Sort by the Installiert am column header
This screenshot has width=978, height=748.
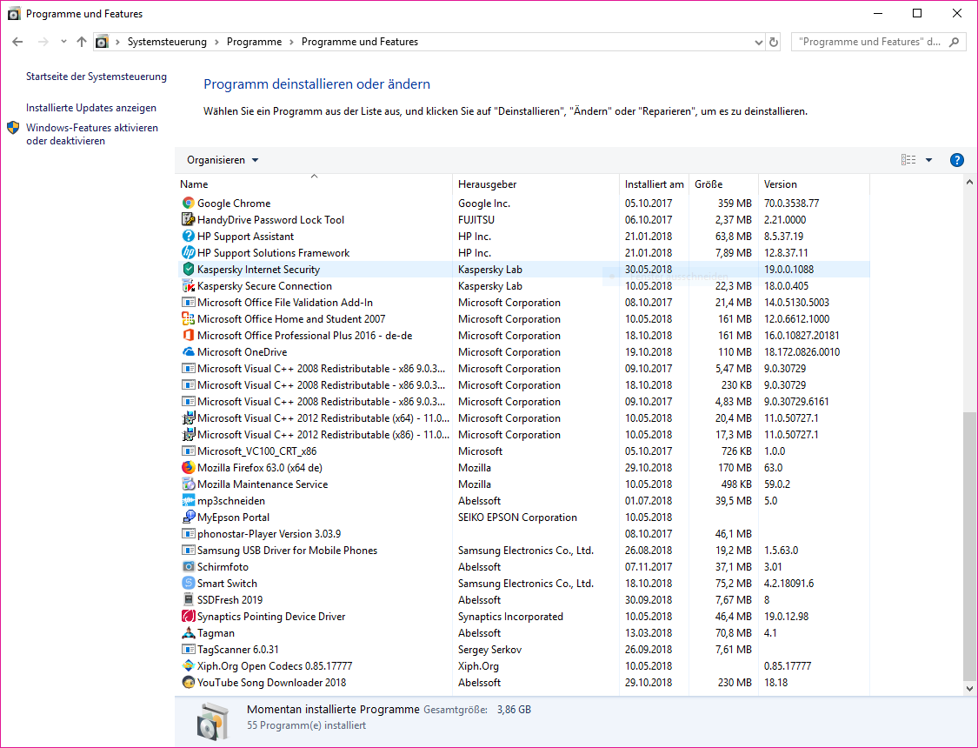point(655,184)
